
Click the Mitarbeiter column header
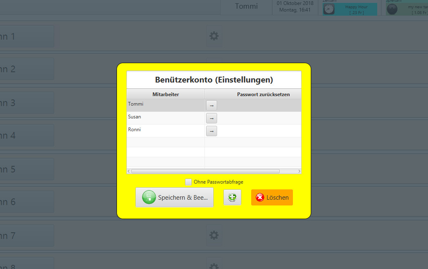pyautogui.click(x=166, y=94)
